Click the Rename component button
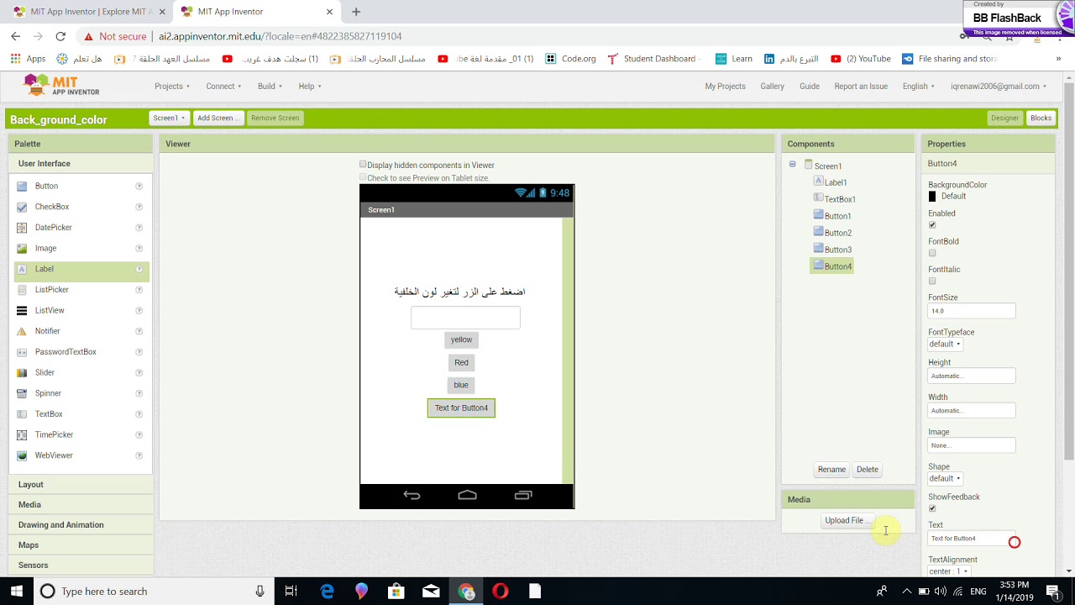 pyautogui.click(x=831, y=470)
